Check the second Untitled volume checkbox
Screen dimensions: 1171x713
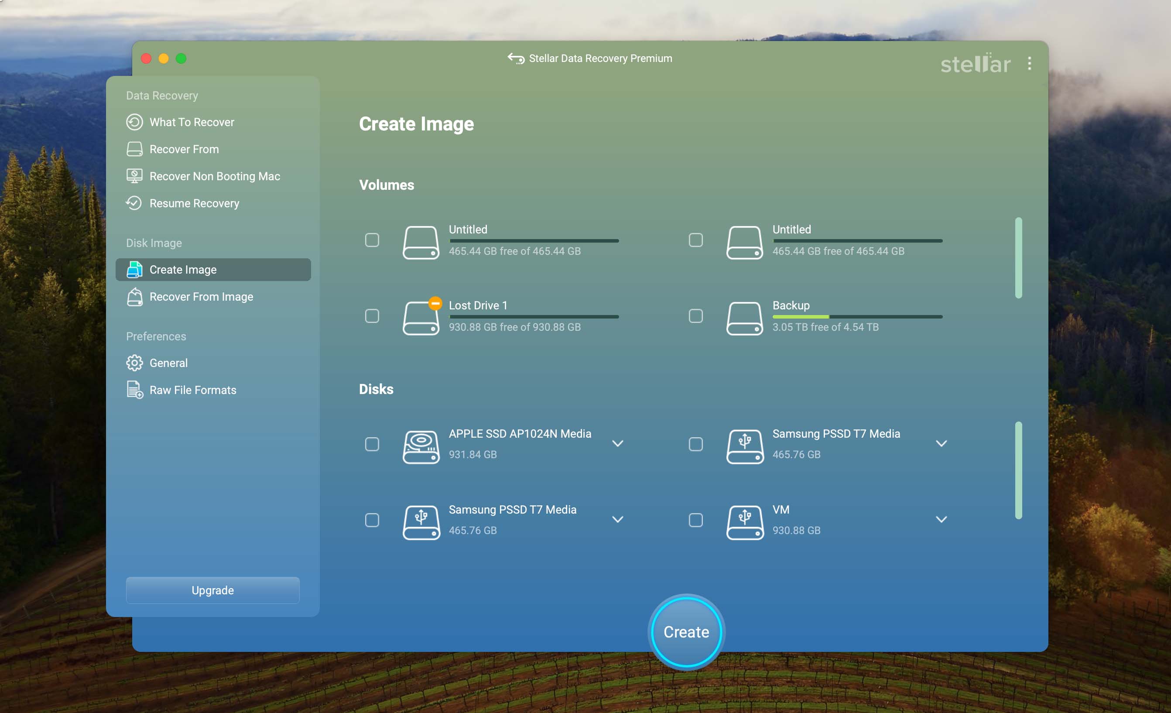(x=696, y=240)
